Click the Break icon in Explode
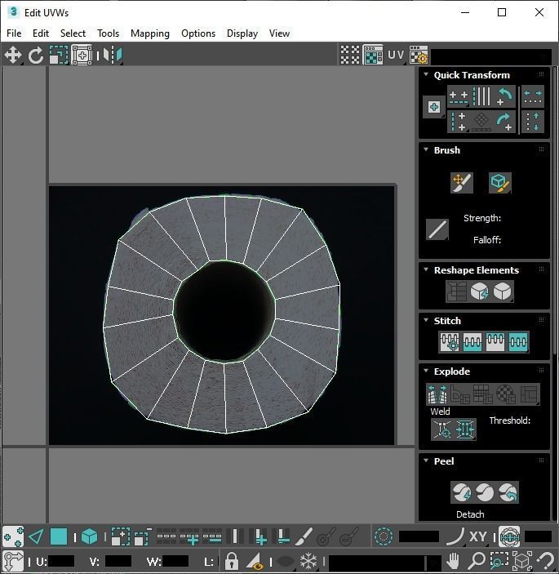Screen dimensions: 559x574 [437, 394]
